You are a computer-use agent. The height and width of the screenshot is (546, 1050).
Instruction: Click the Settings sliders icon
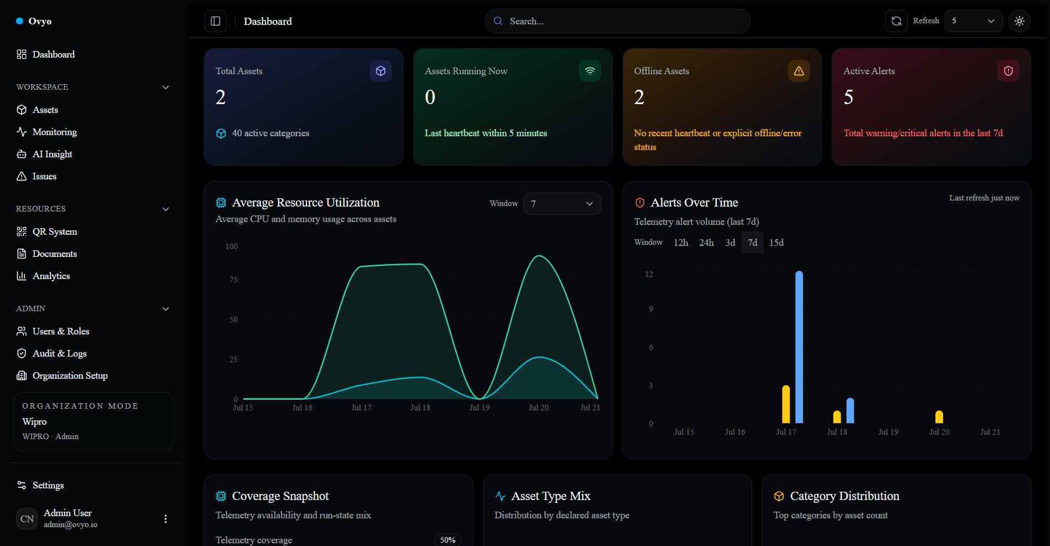22,485
